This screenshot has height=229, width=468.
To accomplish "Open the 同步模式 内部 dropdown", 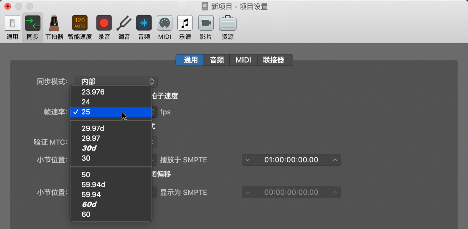I will 117,81.
